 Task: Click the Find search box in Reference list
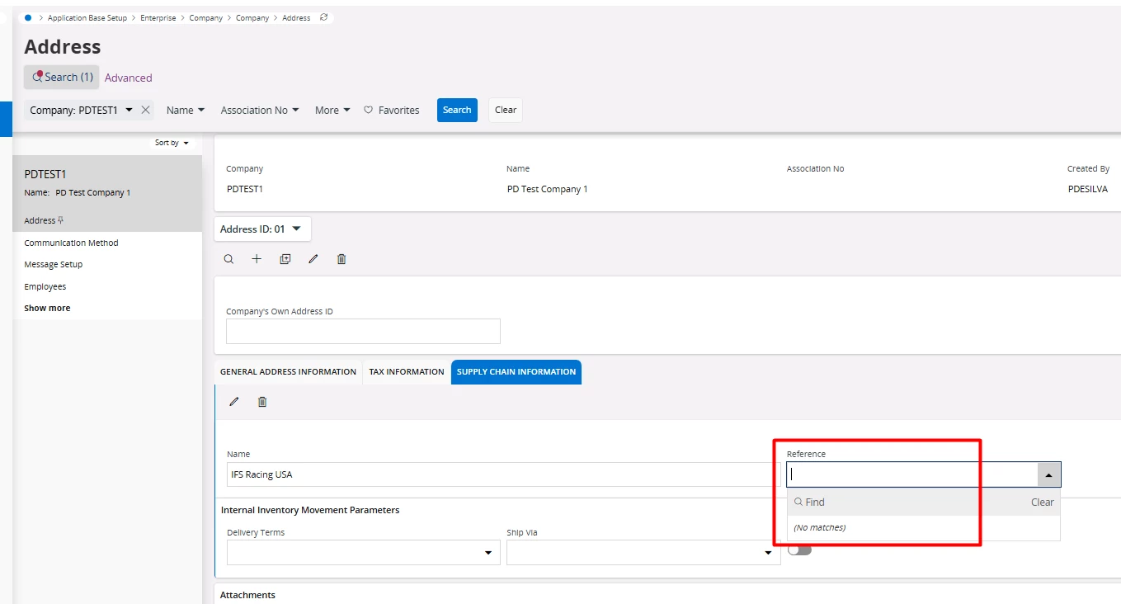[x=907, y=502]
